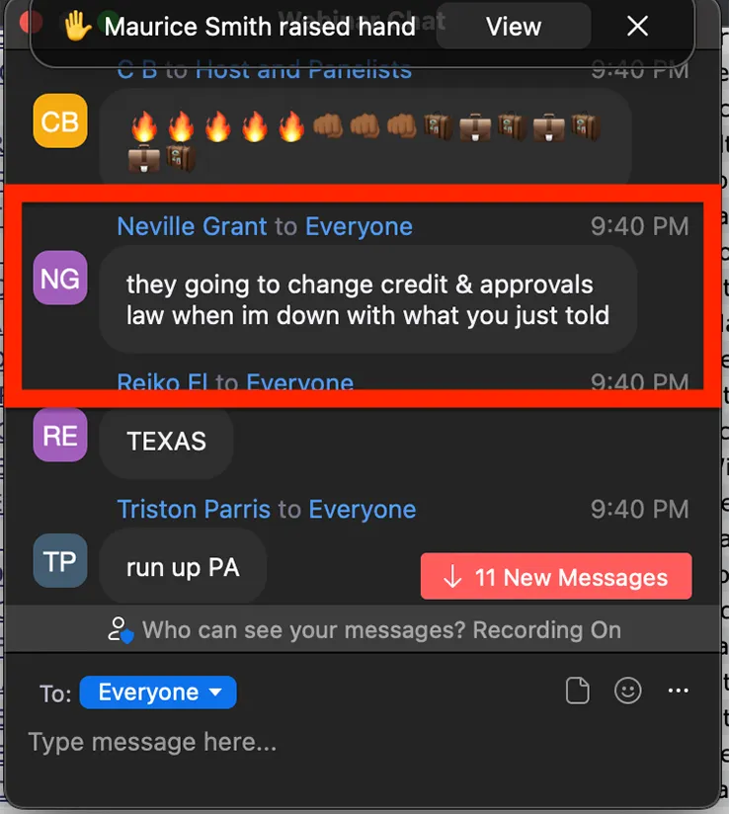The image size is (729, 814).
Task: Click the raised hand emoji icon
Action: (x=77, y=26)
